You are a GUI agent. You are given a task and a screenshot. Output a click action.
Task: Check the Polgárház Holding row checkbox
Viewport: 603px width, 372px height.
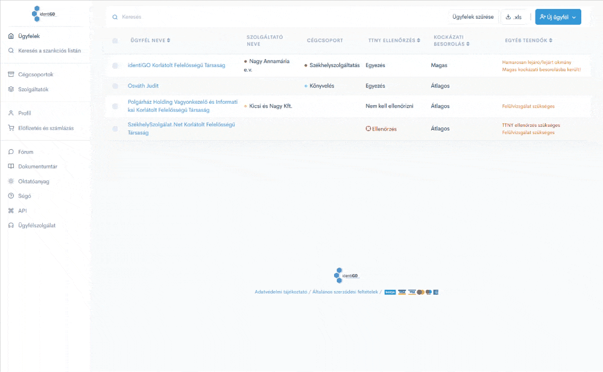[115, 106]
